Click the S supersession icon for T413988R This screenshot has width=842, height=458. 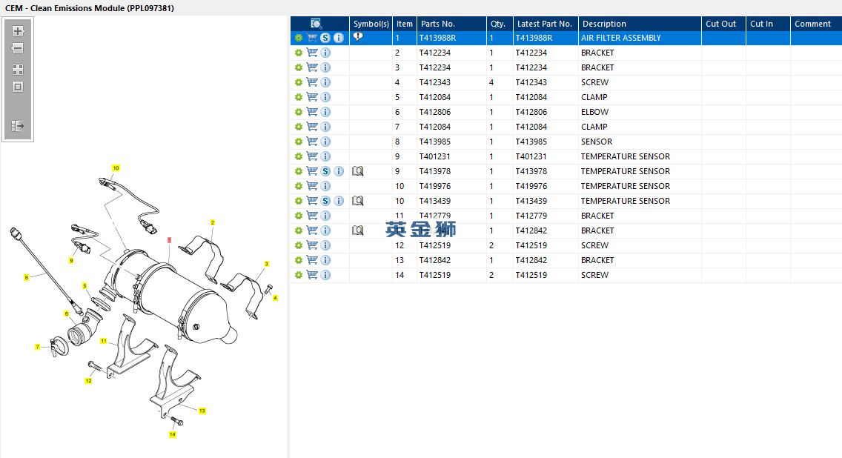(x=325, y=38)
